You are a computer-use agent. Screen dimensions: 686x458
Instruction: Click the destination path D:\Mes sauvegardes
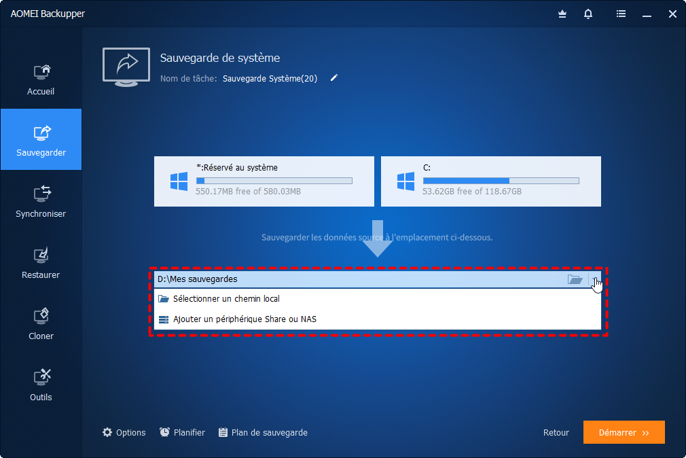coord(198,279)
